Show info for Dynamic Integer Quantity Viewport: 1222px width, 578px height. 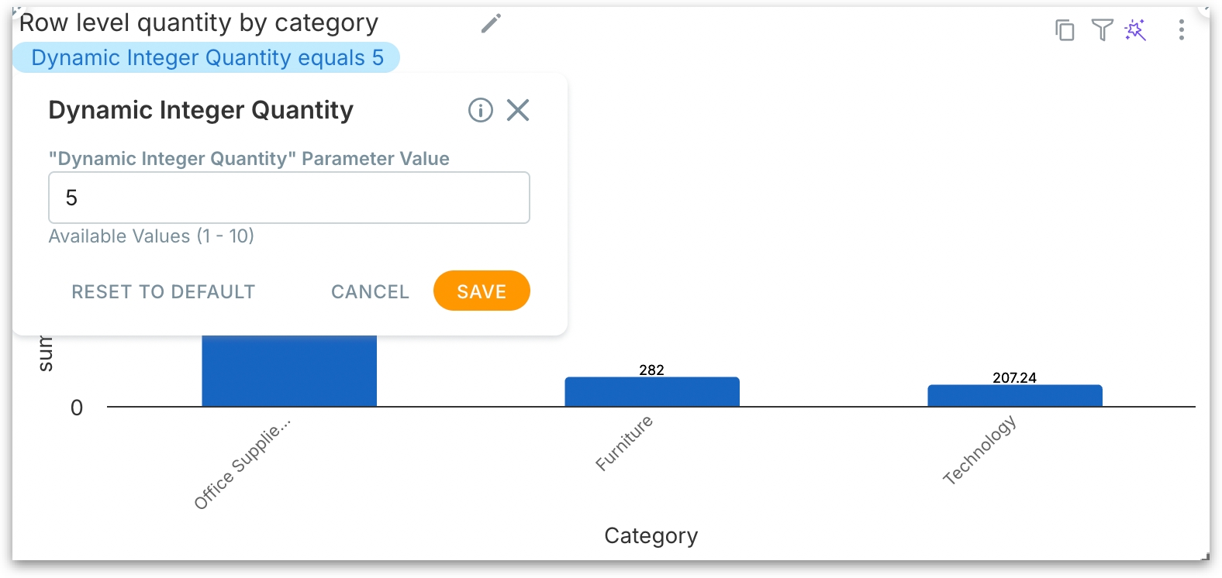tap(481, 111)
